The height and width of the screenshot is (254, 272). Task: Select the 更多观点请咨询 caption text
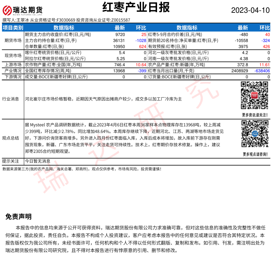[x=255, y=154]
